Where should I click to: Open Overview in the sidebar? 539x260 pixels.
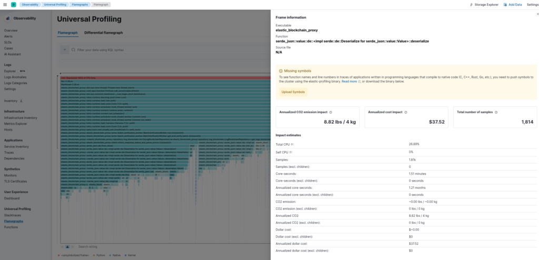coord(11,31)
